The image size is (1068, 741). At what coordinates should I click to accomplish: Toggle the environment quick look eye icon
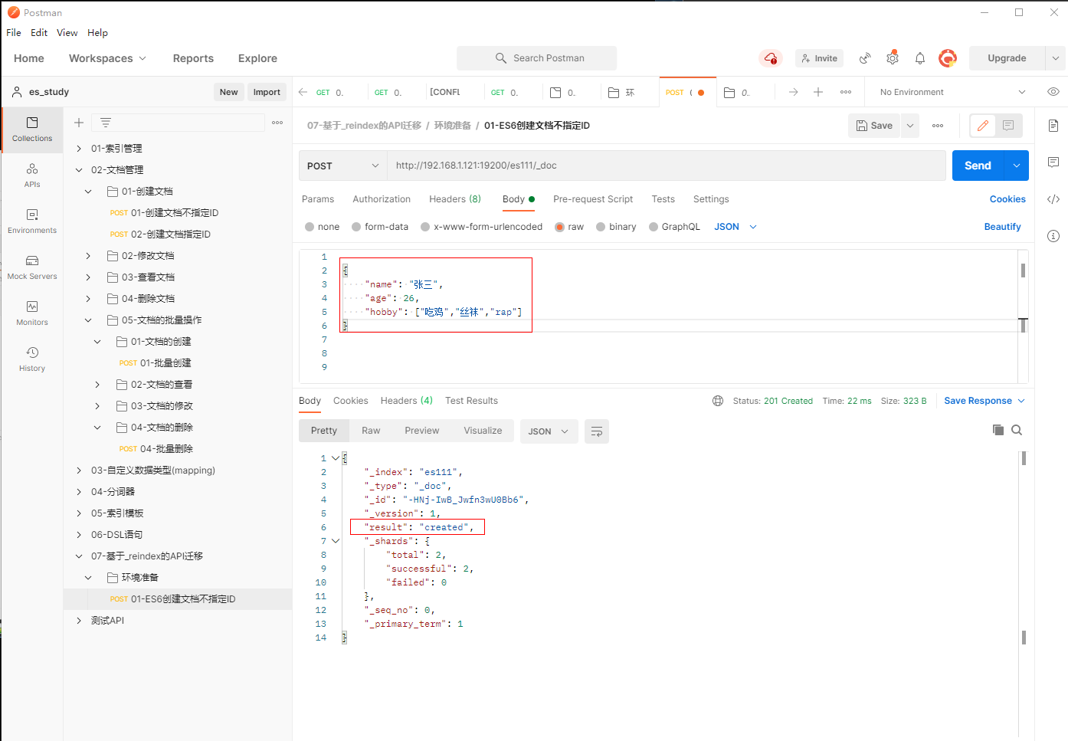coord(1053,92)
